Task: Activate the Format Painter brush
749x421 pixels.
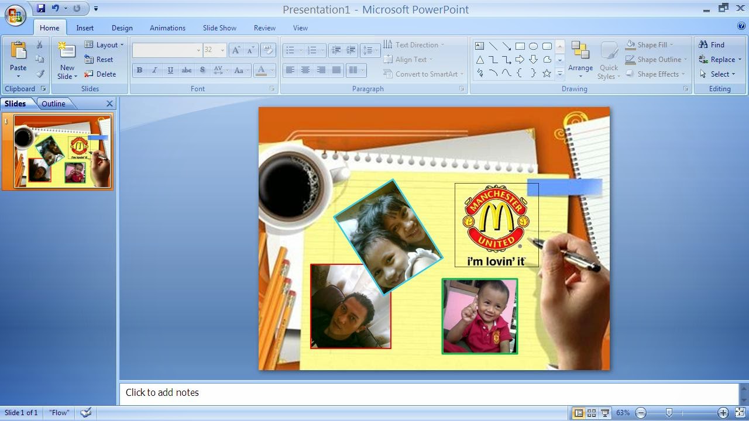Action: click(x=40, y=74)
